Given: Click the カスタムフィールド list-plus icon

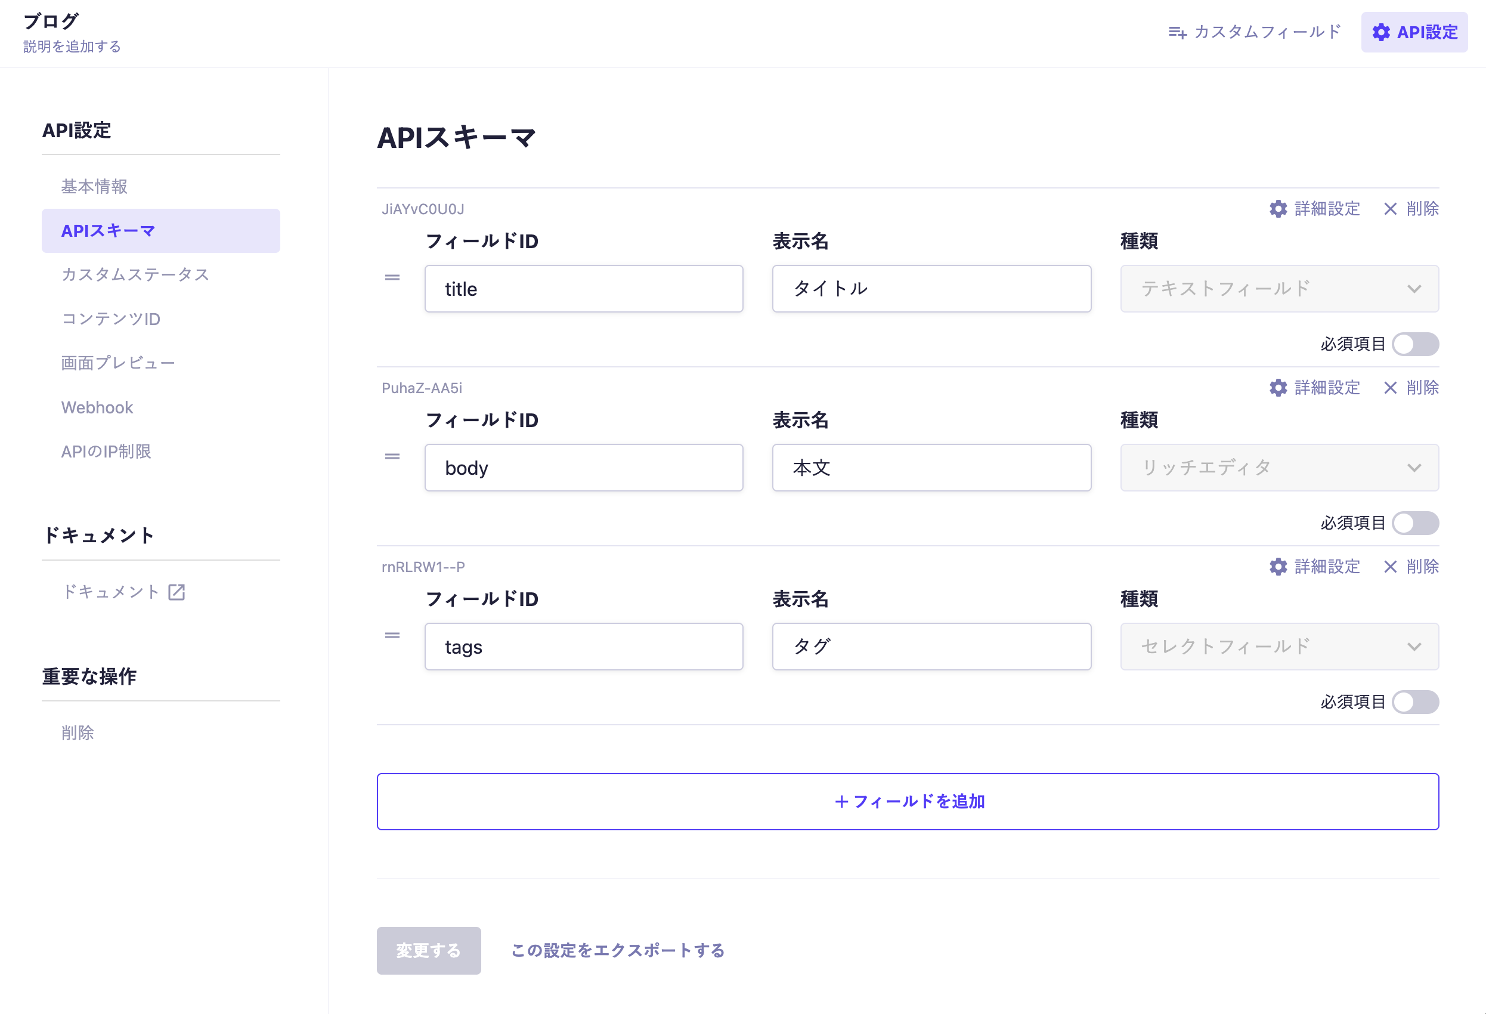Looking at the screenshot, I should coord(1177,32).
